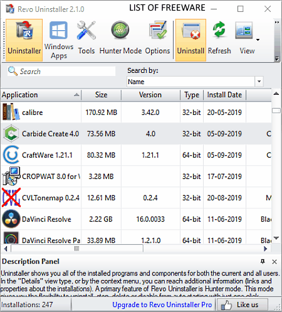Sort the list by Type column
Screen dimensions: 282x312
[x=192, y=95]
